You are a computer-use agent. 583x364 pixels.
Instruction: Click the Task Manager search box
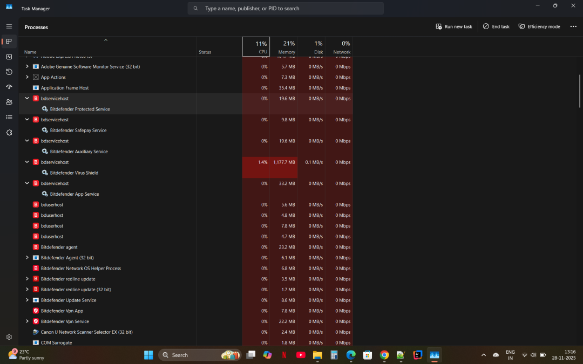286,8
